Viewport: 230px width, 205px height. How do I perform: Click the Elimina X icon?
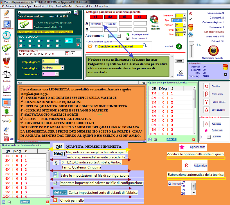point(181,72)
